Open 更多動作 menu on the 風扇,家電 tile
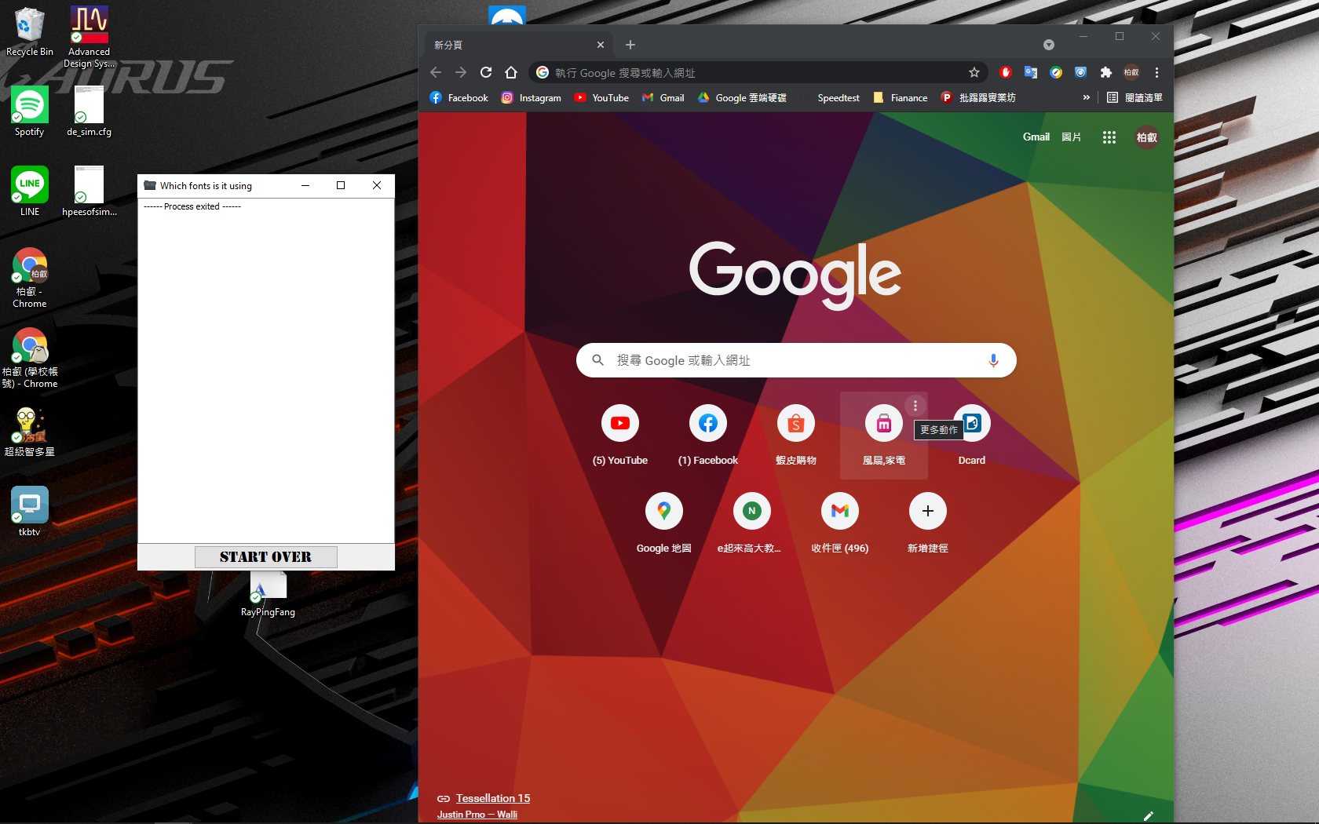 (x=915, y=406)
